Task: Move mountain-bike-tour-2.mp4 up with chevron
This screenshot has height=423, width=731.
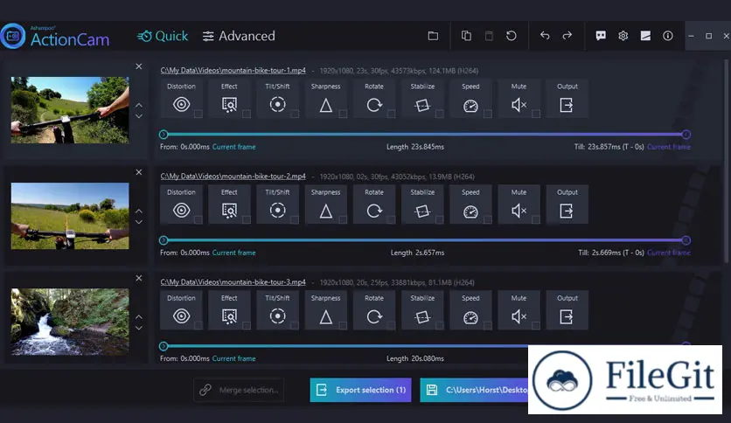Action: (139, 211)
